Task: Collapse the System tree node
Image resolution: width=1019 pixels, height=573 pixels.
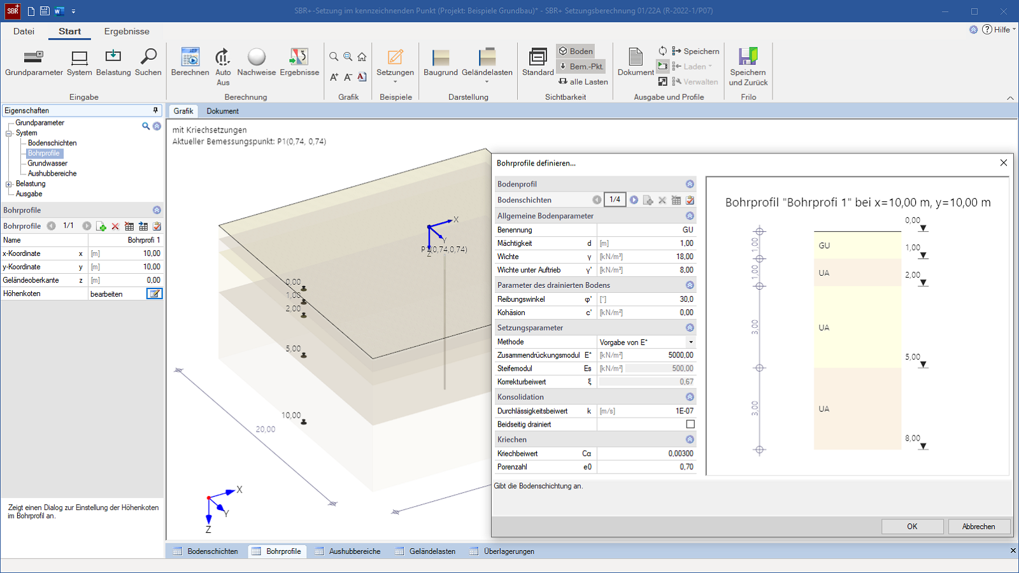Action: [x=9, y=133]
